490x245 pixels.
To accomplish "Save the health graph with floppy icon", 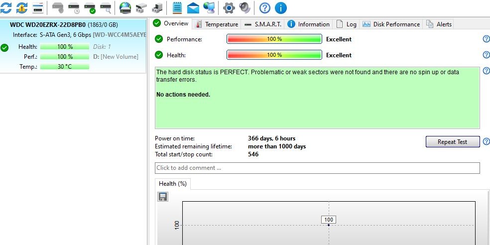I will click(x=163, y=197).
